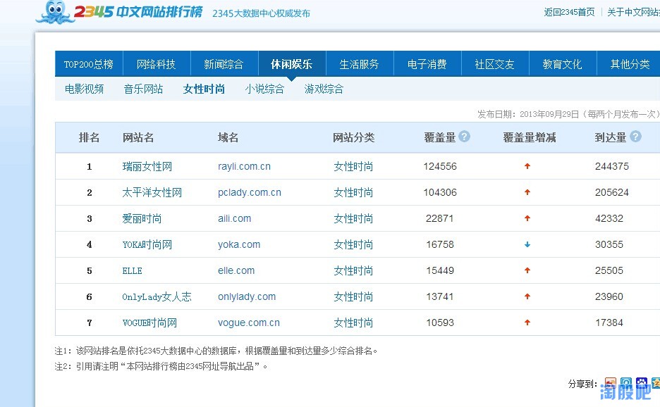The width and height of the screenshot is (660, 407).
Task: Visit the rayli.com.cn domain link
Action: pyautogui.click(x=244, y=166)
